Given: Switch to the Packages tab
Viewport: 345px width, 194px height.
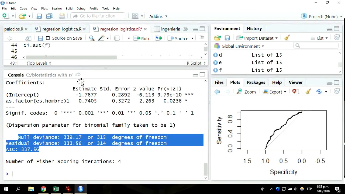Looking at the screenshot, I should (x=256, y=82).
